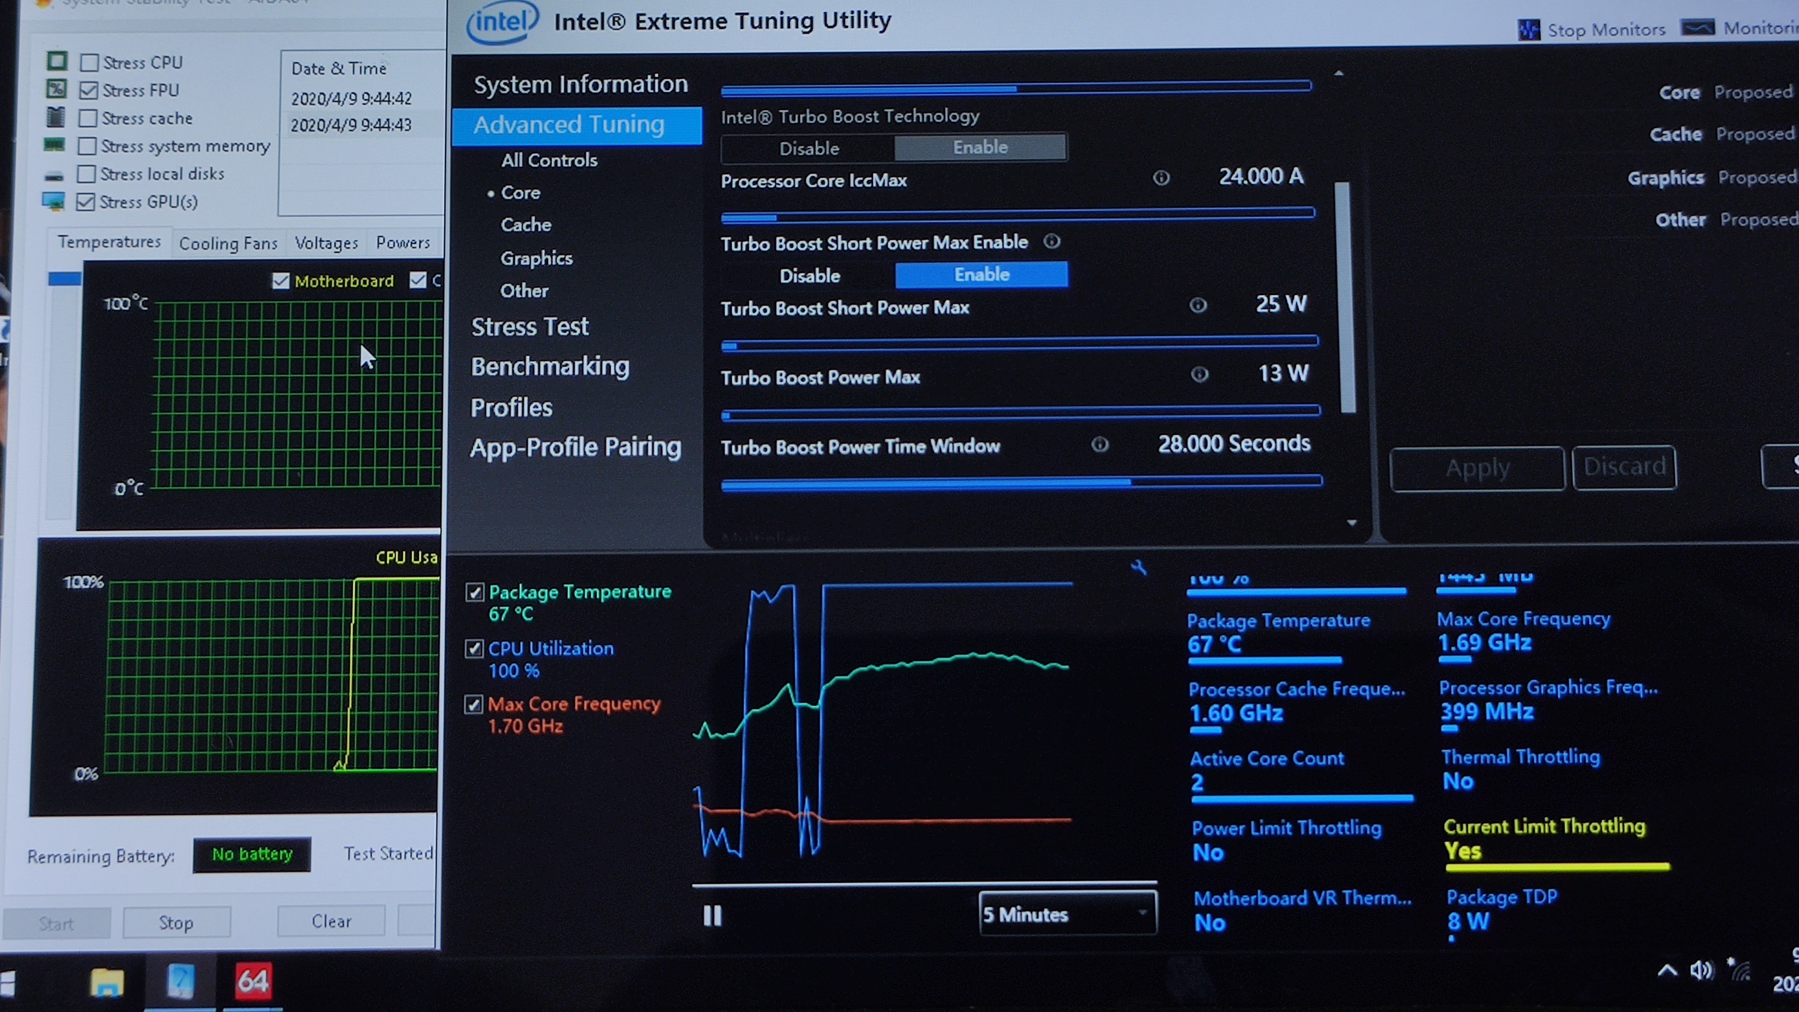Switch to the Powers tab

click(403, 242)
